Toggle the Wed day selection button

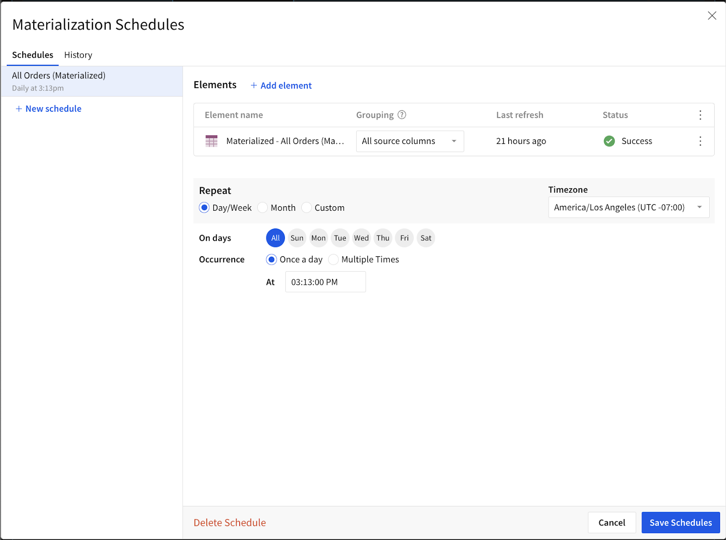361,238
